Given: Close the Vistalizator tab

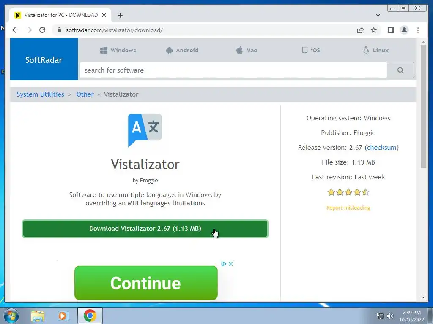Looking at the screenshot, I should click(104, 15).
